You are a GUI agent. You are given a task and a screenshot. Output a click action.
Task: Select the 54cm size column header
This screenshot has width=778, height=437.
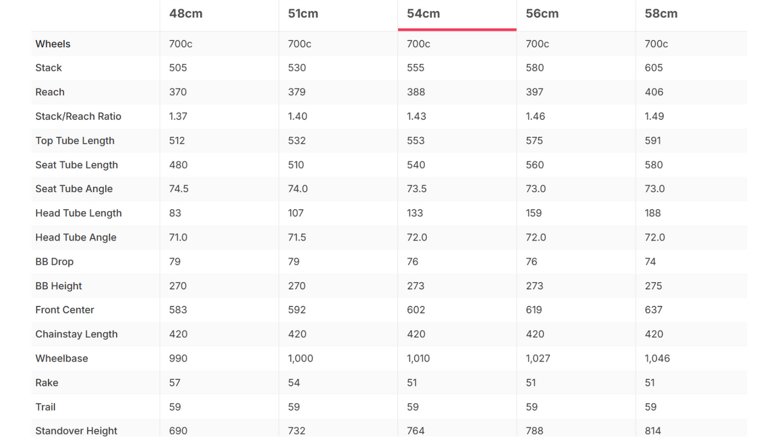(x=424, y=13)
